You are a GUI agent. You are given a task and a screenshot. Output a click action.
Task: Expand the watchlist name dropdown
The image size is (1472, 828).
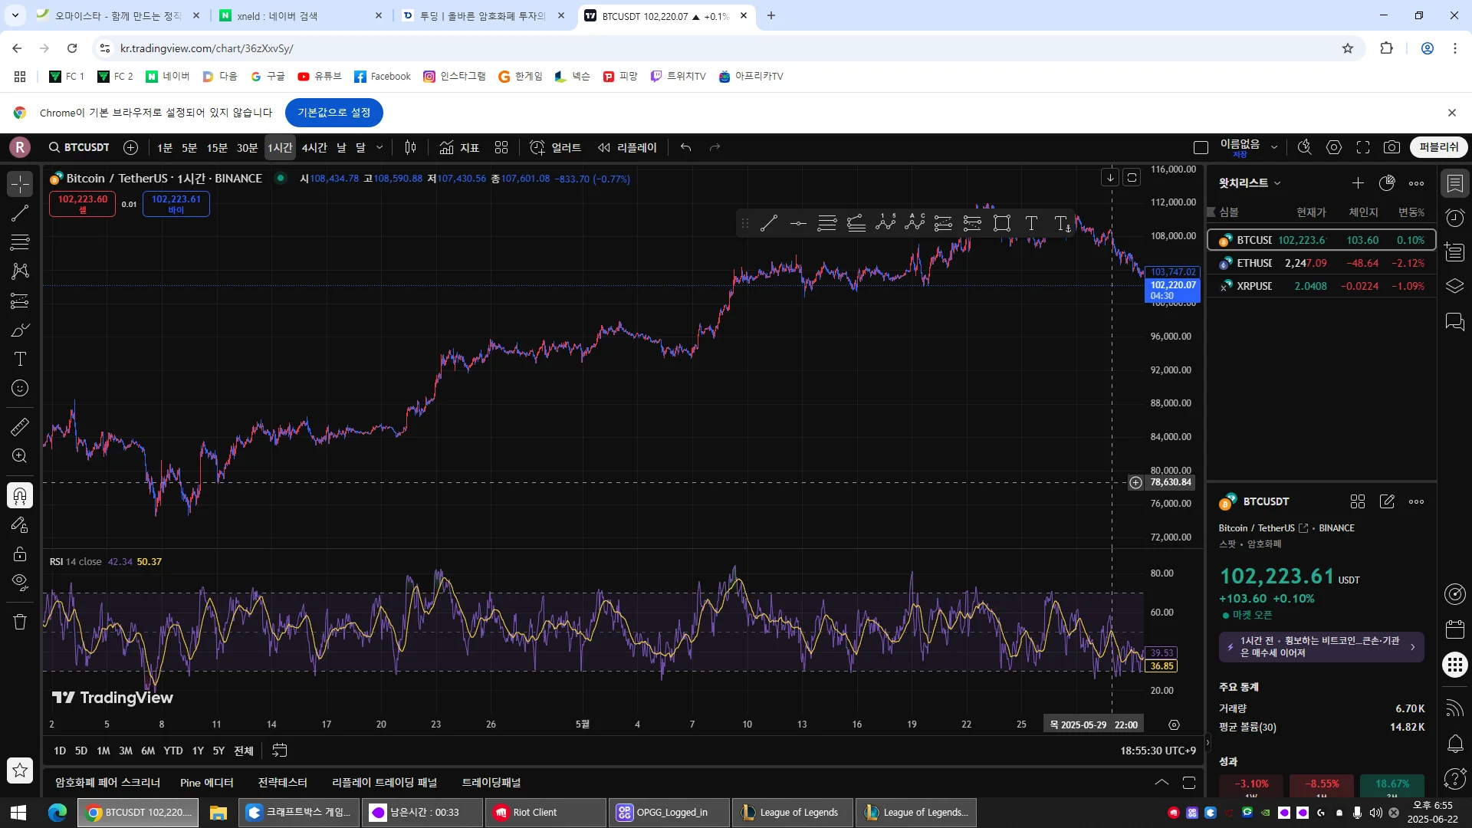tap(1277, 183)
